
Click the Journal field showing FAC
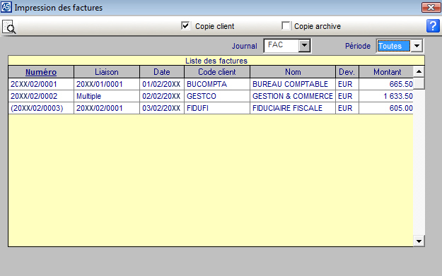281,45
